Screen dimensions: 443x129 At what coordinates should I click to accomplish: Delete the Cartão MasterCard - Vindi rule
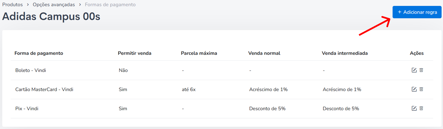pyautogui.click(x=421, y=89)
